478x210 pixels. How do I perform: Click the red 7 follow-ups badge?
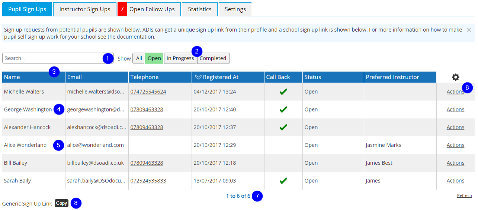tap(122, 9)
